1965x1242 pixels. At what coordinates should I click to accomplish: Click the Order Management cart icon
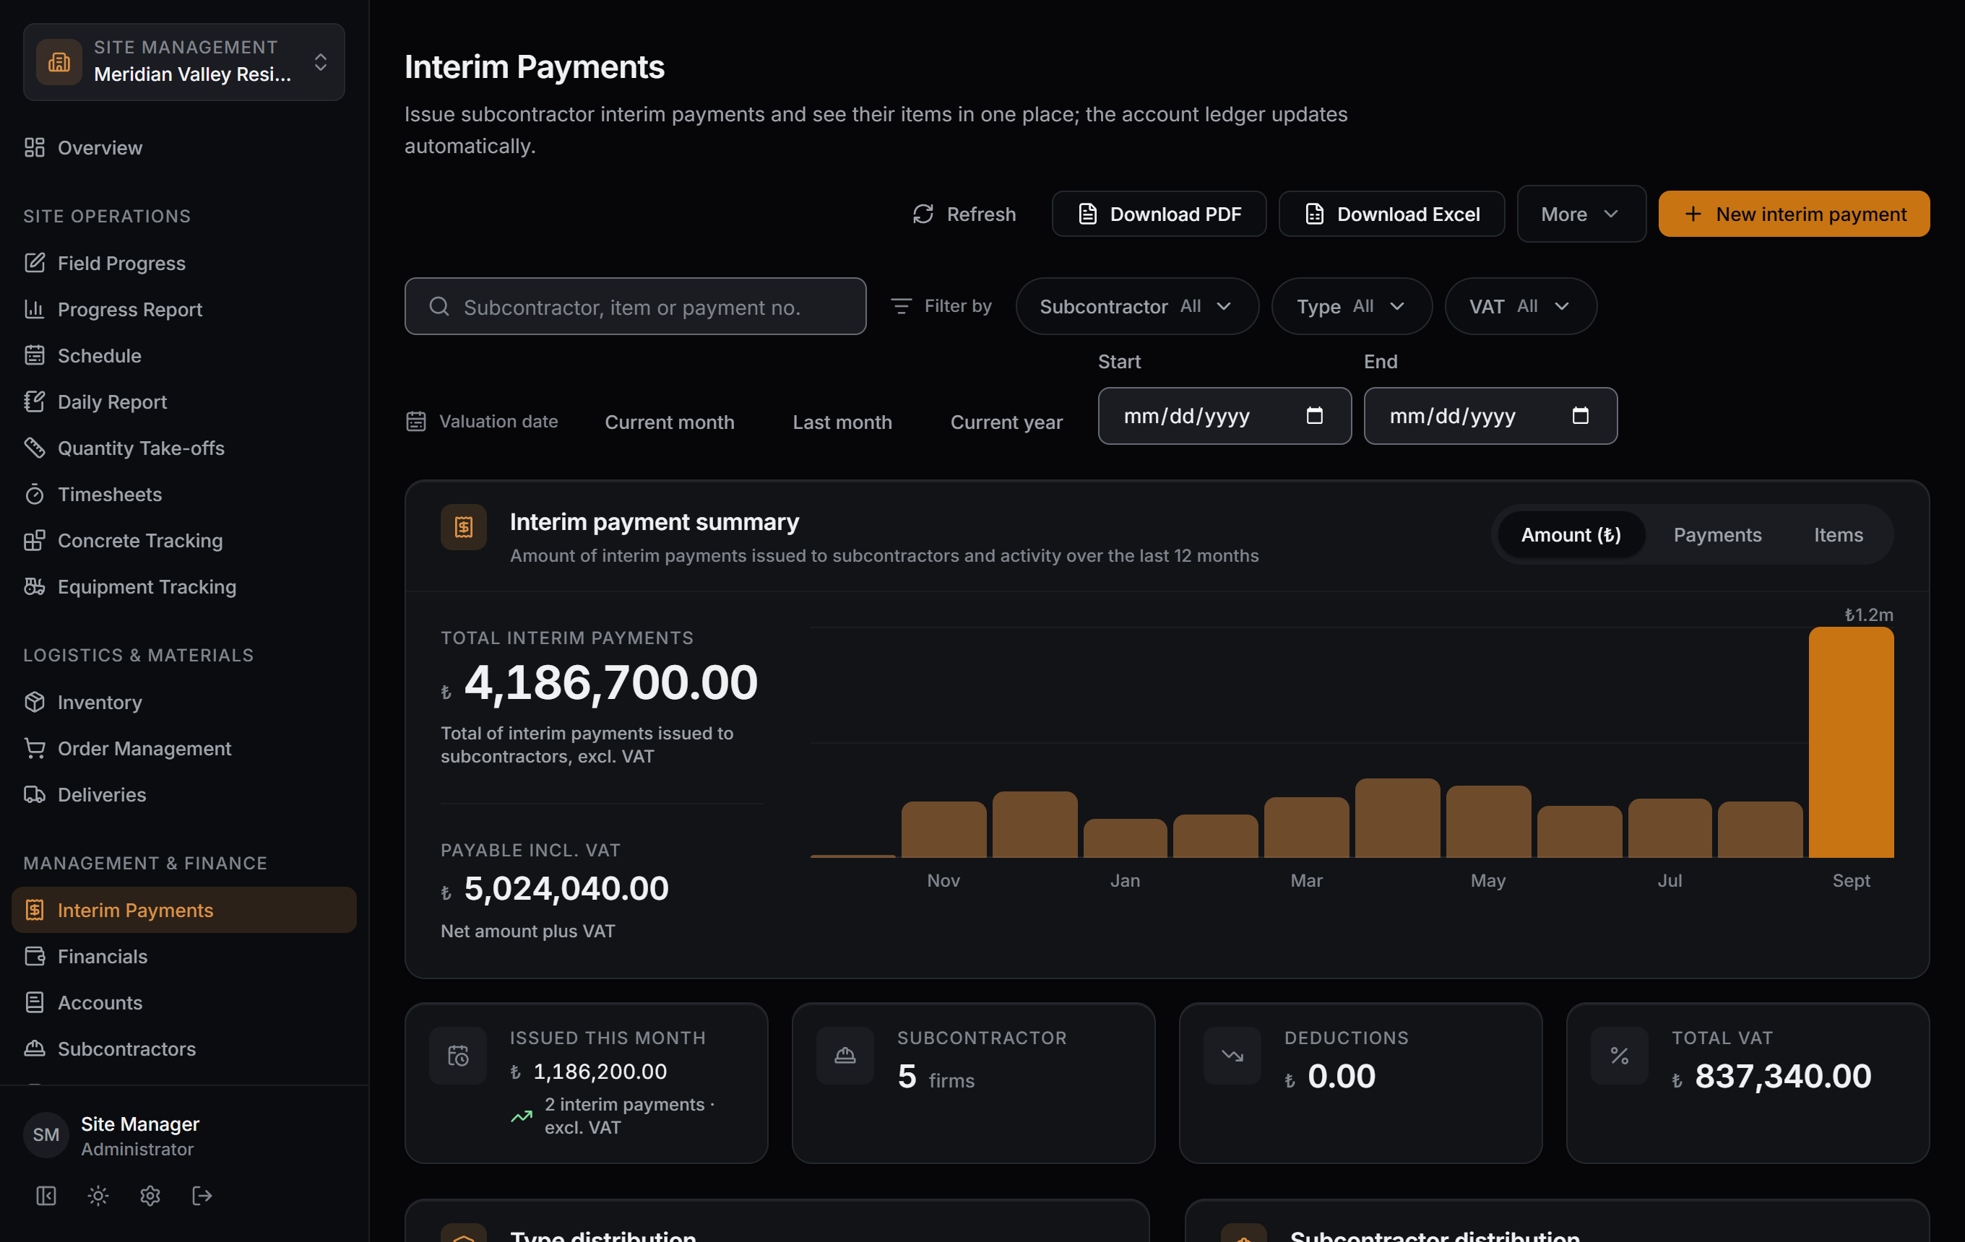[34, 748]
